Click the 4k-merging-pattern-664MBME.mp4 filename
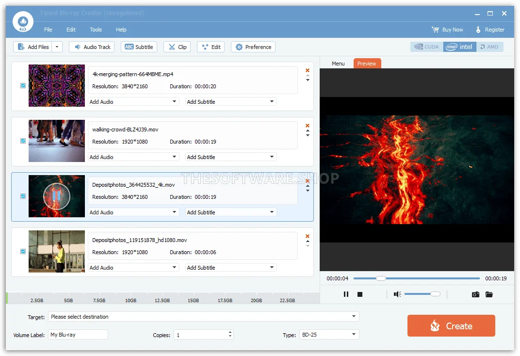The image size is (520, 356). 132,74
